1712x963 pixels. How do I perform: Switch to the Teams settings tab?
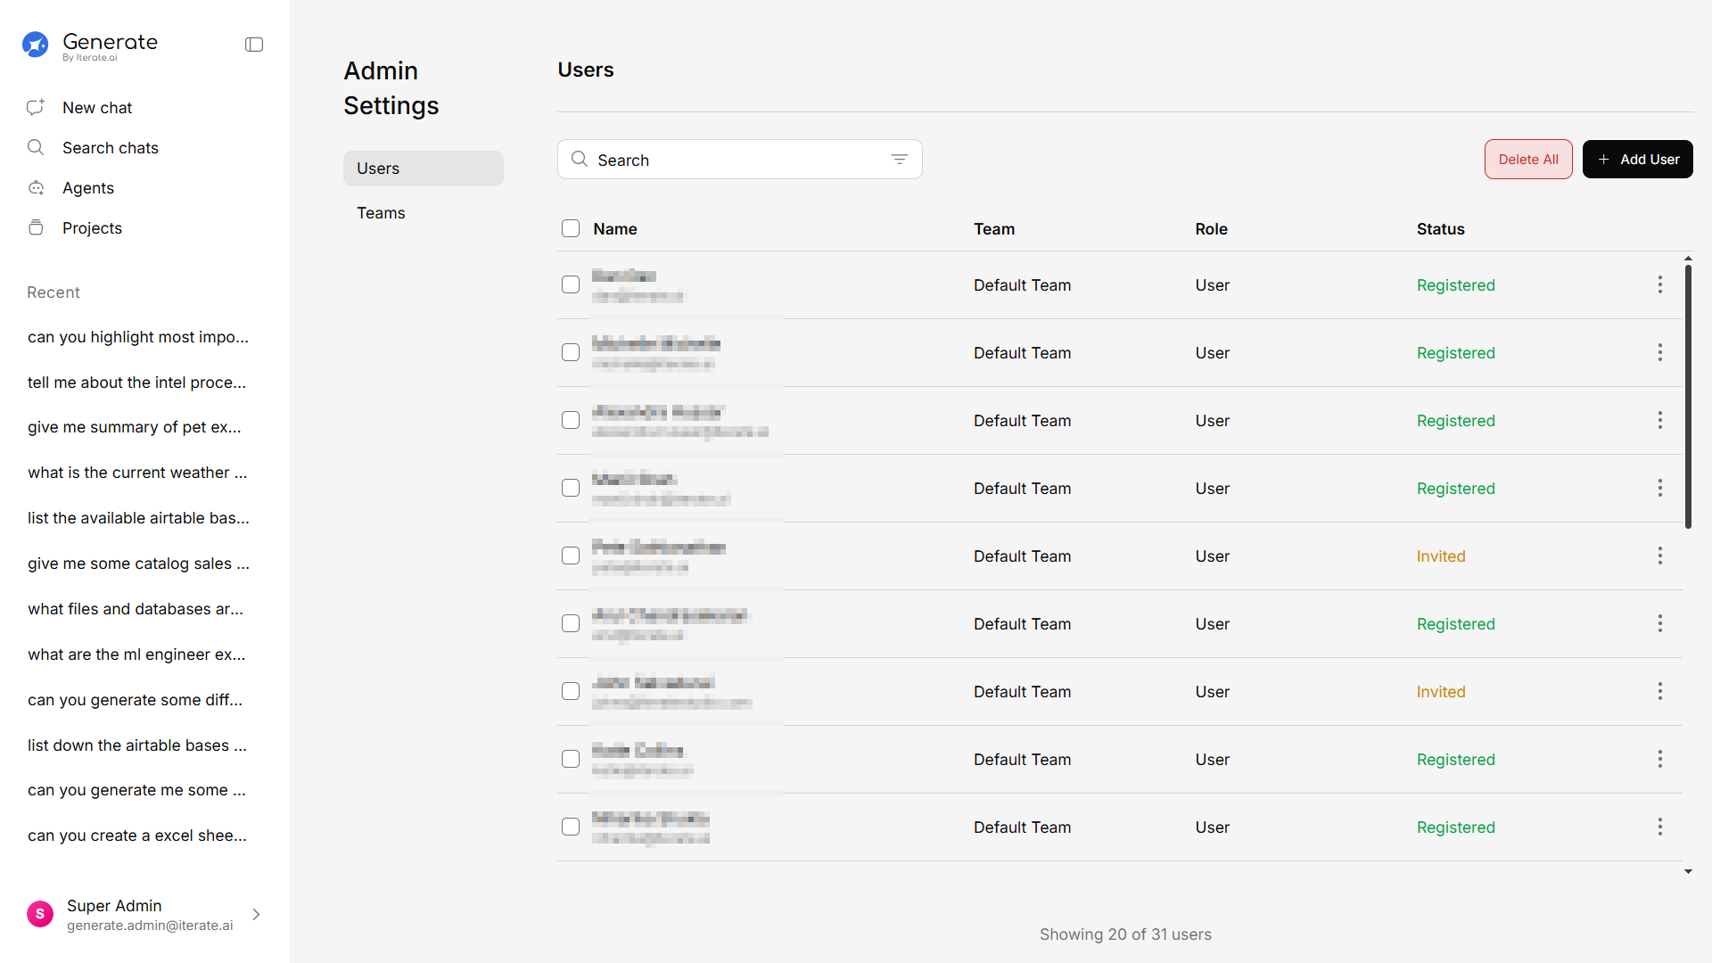[x=381, y=213]
